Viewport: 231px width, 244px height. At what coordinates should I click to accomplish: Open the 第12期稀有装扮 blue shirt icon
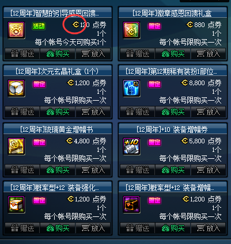coord(131,88)
